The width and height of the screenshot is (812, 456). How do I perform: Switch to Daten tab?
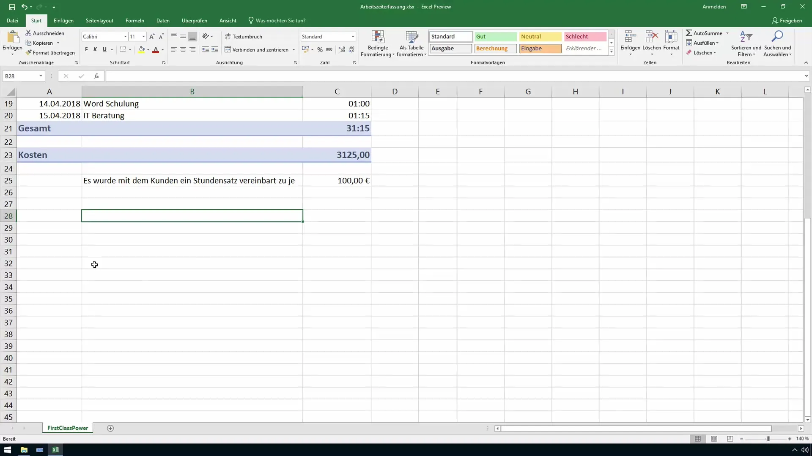point(163,20)
